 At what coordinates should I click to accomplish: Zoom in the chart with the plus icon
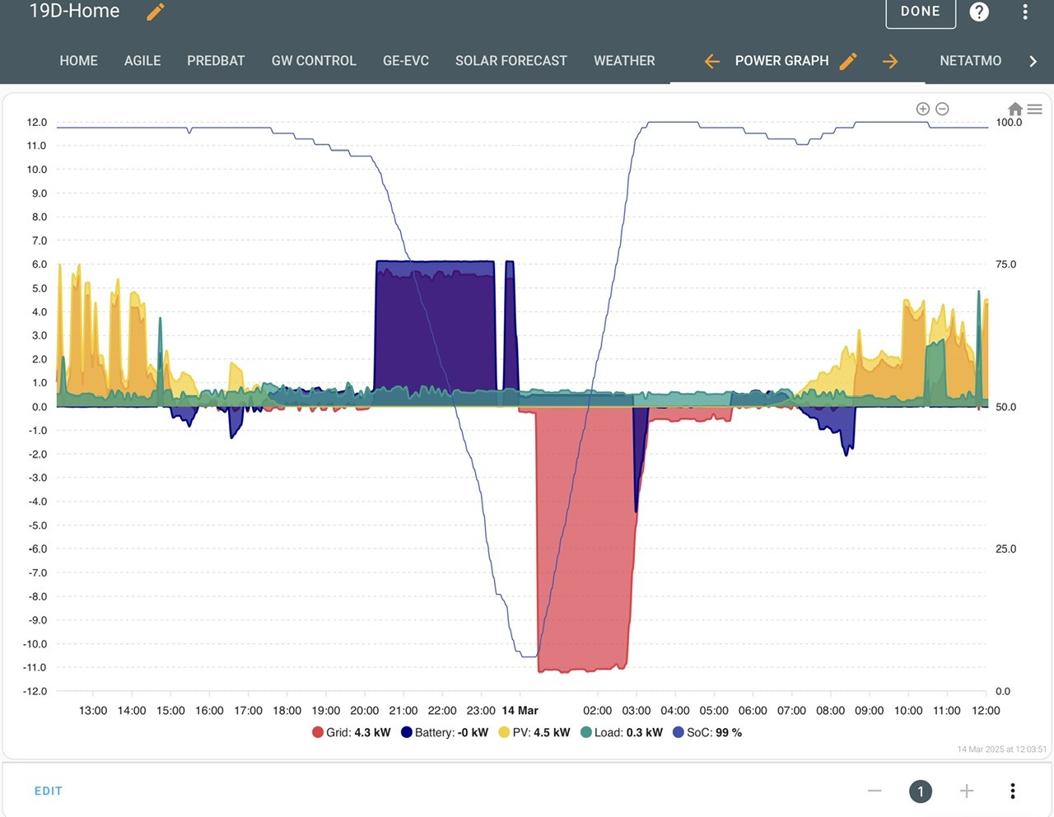click(923, 109)
